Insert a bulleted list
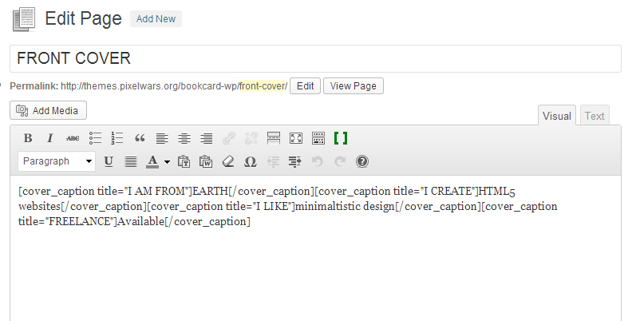Image resolution: width=632 pixels, height=321 pixels. click(95, 138)
